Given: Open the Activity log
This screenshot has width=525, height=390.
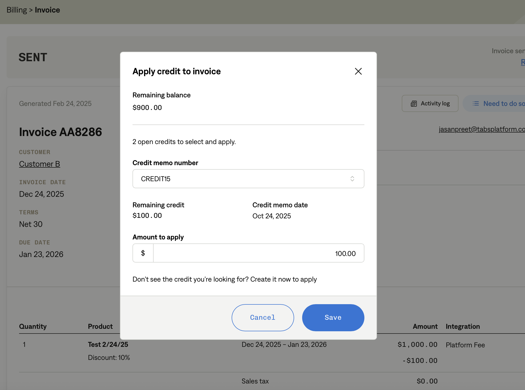Looking at the screenshot, I should pos(430,103).
